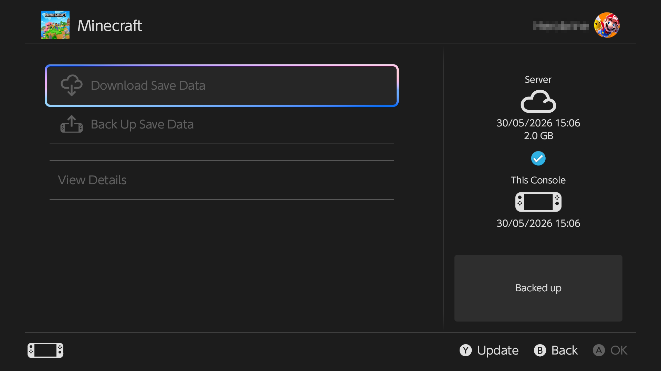The height and width of the screenshot is (371, 661).
Task: Click the blurred username text
Action: 561,25
